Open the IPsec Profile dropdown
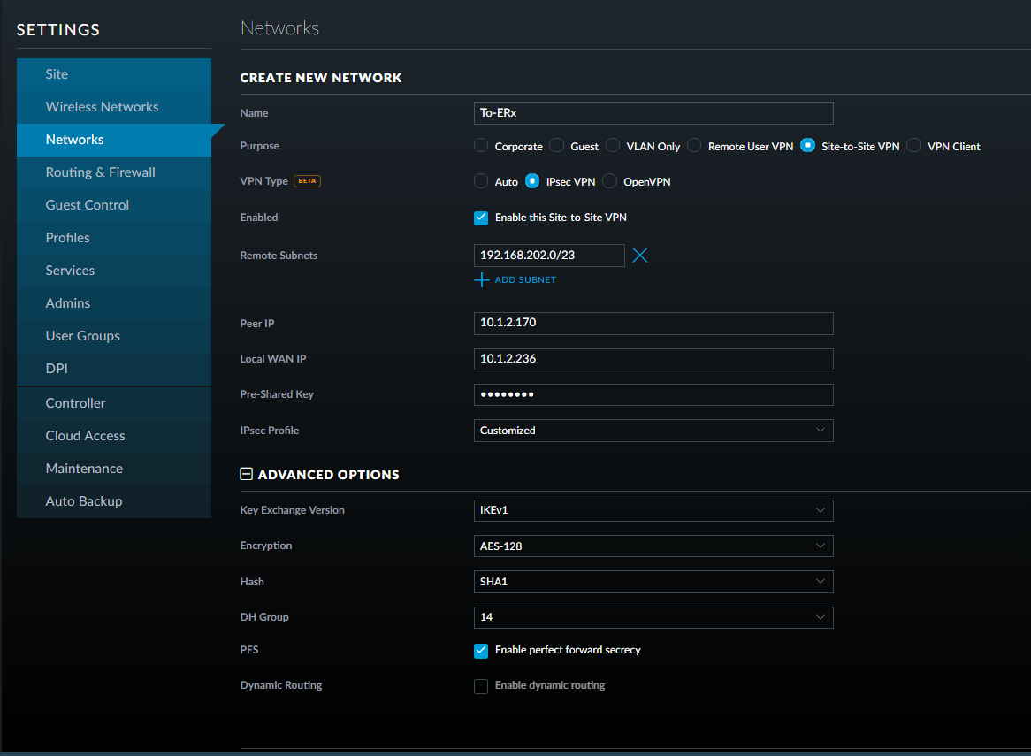The image size is (1031, 756). click(653, 431)
